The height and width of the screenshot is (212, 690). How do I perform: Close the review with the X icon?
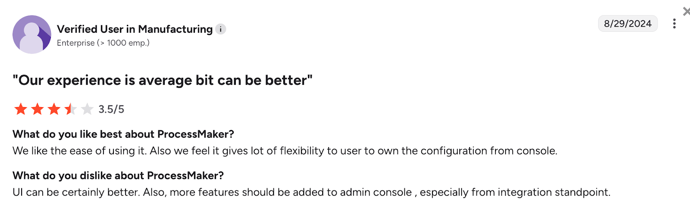(x=686, y=12)
